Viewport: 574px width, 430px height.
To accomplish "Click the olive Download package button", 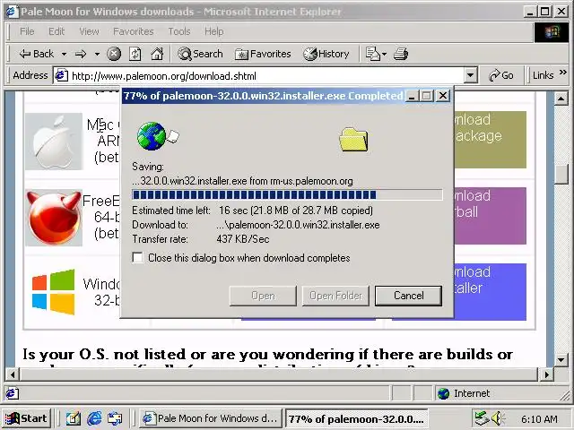I will (x=490, y=140).
